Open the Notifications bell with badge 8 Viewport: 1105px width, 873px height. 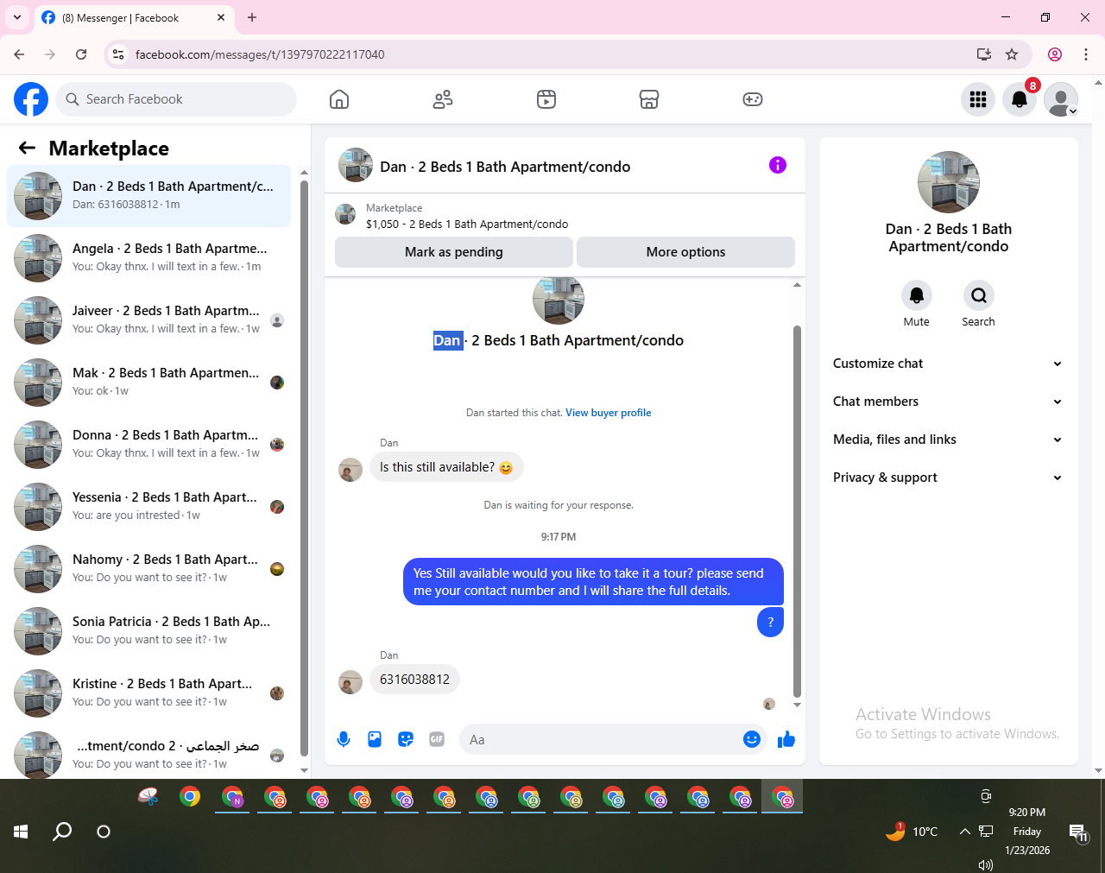[1020, 99]
